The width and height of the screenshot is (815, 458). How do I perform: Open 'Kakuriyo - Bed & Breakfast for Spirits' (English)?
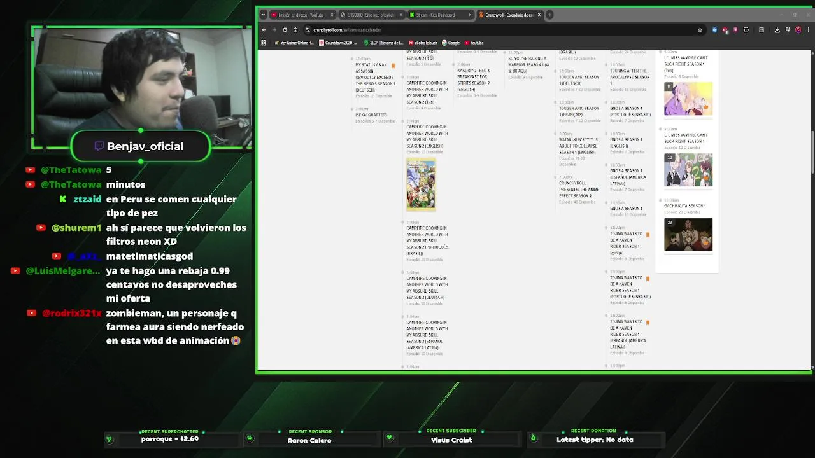click(474, 80)
